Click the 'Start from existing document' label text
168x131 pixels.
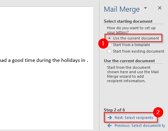coord(138,51)
